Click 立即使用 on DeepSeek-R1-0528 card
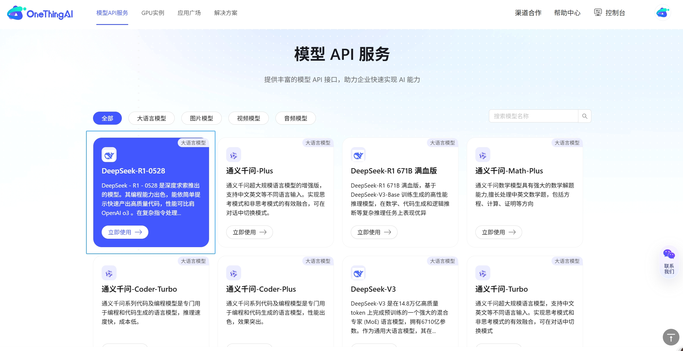683x351 pixels. click(125, 232)
